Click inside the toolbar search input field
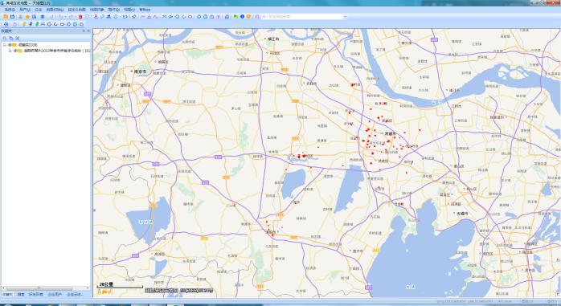The width and height of the screenshot is (561, 306). pyautogui.click(x=301, y=16)
